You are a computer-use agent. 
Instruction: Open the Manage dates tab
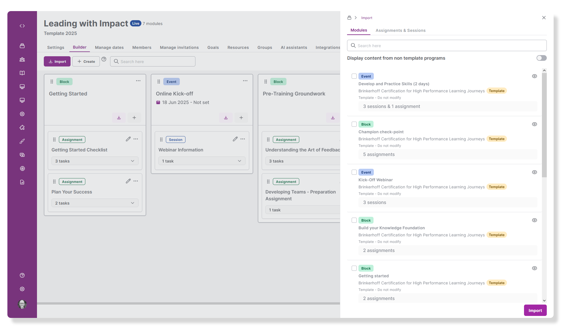pyautogui.click(x=109, y=47)
